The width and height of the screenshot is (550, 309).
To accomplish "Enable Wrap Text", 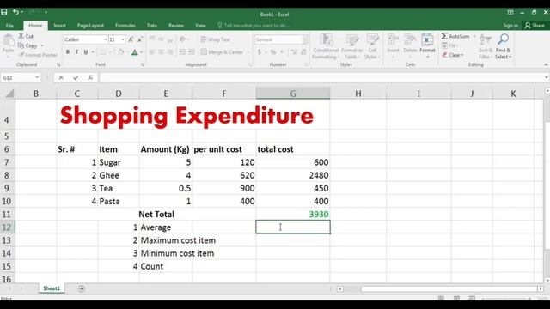I will [x=216, y=39].
